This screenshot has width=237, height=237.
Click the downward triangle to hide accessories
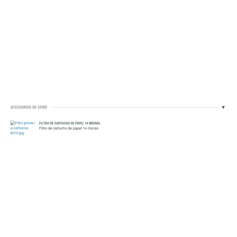(x=223, y=107)
